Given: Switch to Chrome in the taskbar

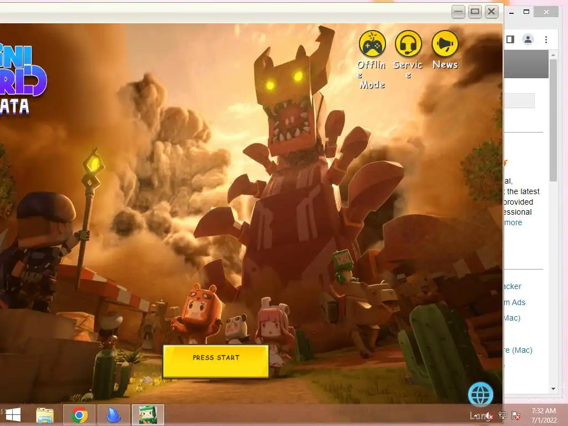Looking at the screenshot, I should coord(79,415).
